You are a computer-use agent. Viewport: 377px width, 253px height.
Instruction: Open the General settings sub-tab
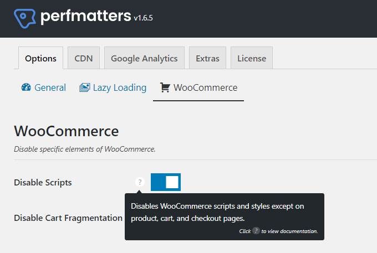click(43, 87)
